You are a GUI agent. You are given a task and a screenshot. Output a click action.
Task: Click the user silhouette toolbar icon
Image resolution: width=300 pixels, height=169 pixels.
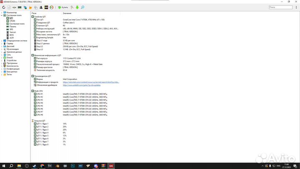pyautogui.click(x=41, y=7)
